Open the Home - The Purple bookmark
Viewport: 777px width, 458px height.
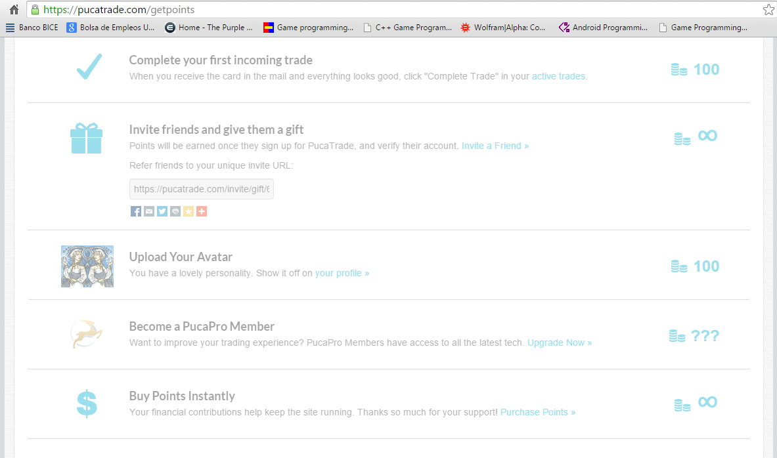coord(209,28)
